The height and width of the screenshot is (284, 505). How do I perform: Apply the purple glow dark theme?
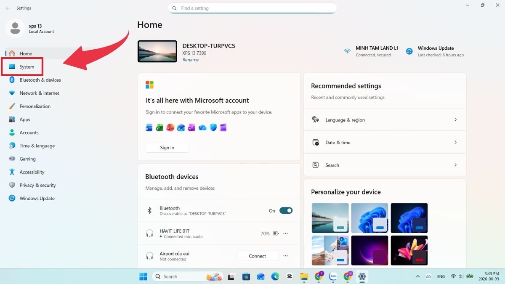click(x=369, y=250)
